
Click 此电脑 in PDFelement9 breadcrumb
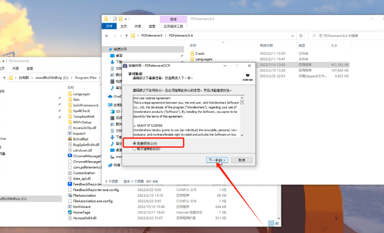pos(24,77)
